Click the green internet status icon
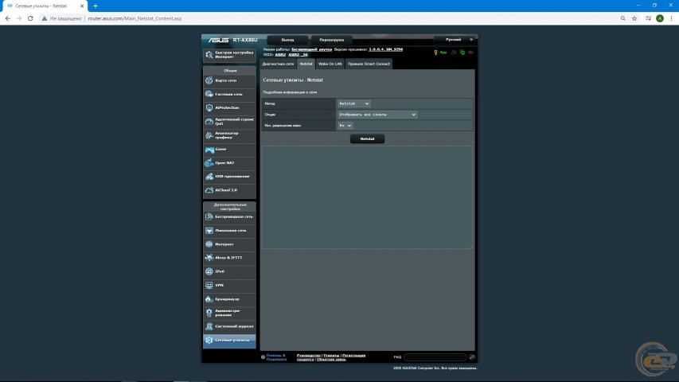Viewport: 679px width, 382px height. (462, 53)
